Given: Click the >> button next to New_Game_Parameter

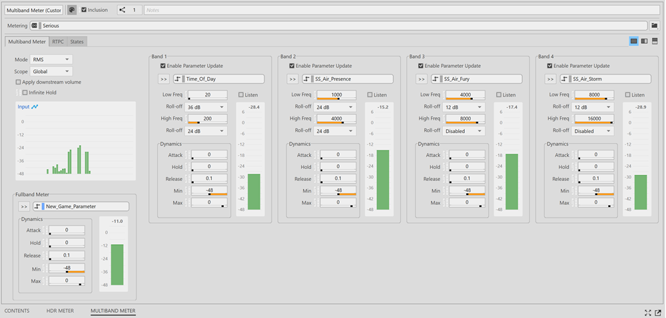Looking at the screenshot, I should point(24,207).
